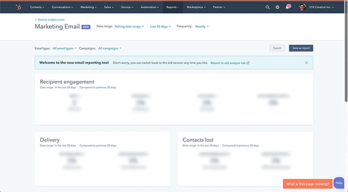The width and height of the screenshot is (348, 192).
Task: Dismiss the welcome banner with X
Action: click(x=306, y=63)
